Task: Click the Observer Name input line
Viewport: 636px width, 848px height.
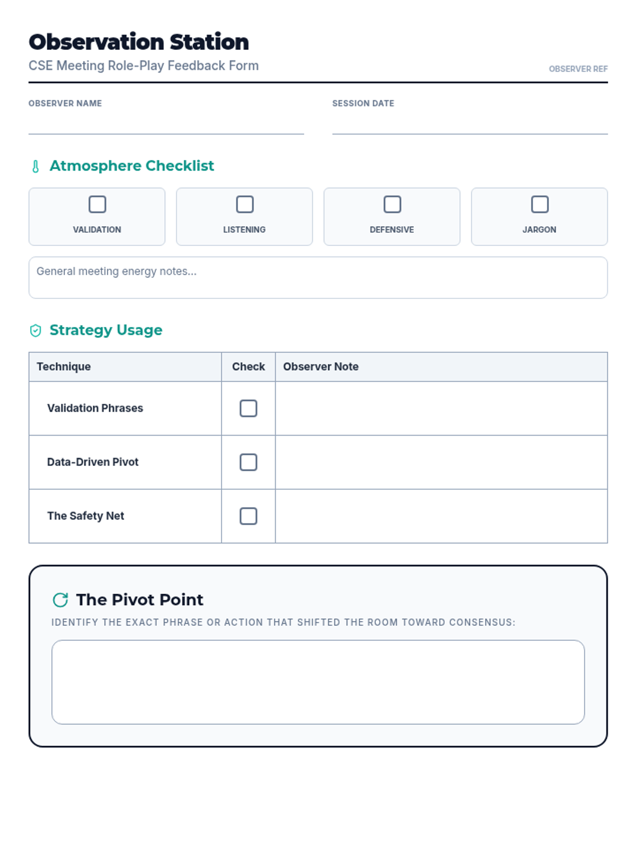Action: [x=166, y=124]
